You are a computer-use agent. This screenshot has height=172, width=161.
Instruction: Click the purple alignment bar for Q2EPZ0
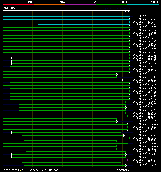pyautogui.click(x=67, y=160)
